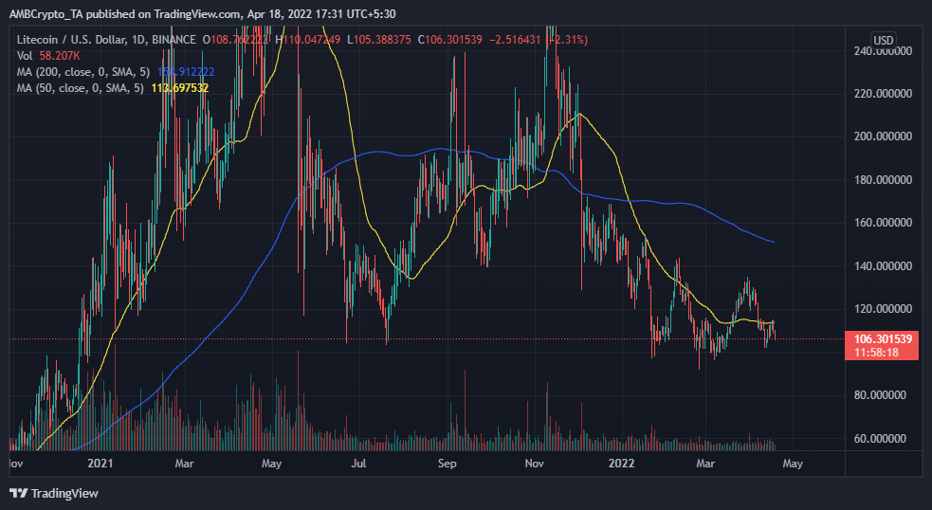This screenshot has width=932, height=510.
Task: Click the 2022 label on time axis
Action: tap(624, 464)
